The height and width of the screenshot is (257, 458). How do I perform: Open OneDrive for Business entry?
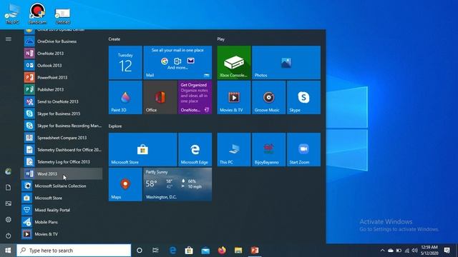[x=62, y=41]
